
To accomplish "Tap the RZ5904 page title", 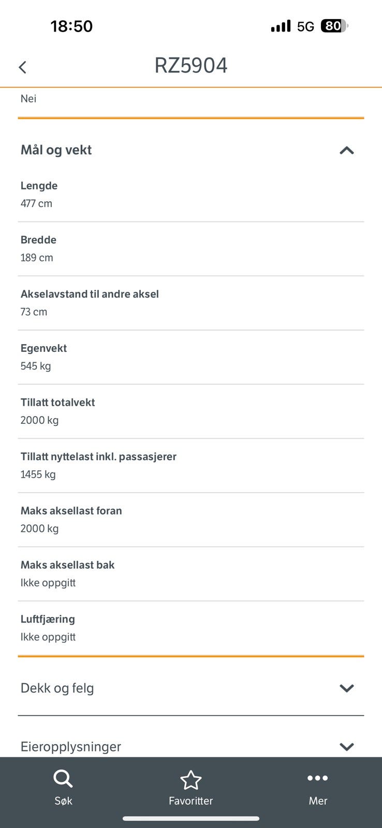I will coord(191,66).
